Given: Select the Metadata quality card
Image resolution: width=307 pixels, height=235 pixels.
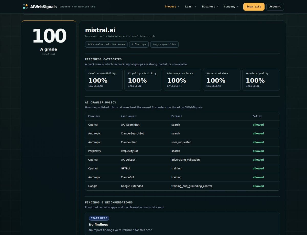Looking at the screenshot, I should pyautogui.click(x=261, y=80).
